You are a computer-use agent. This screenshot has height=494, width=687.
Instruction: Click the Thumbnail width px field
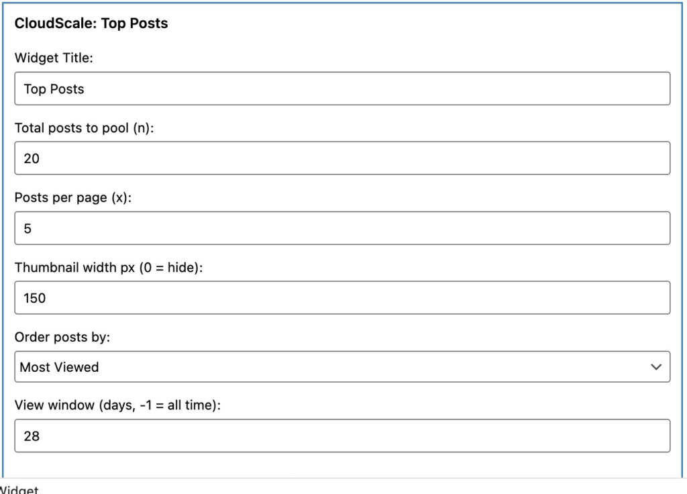coord(342,298)
